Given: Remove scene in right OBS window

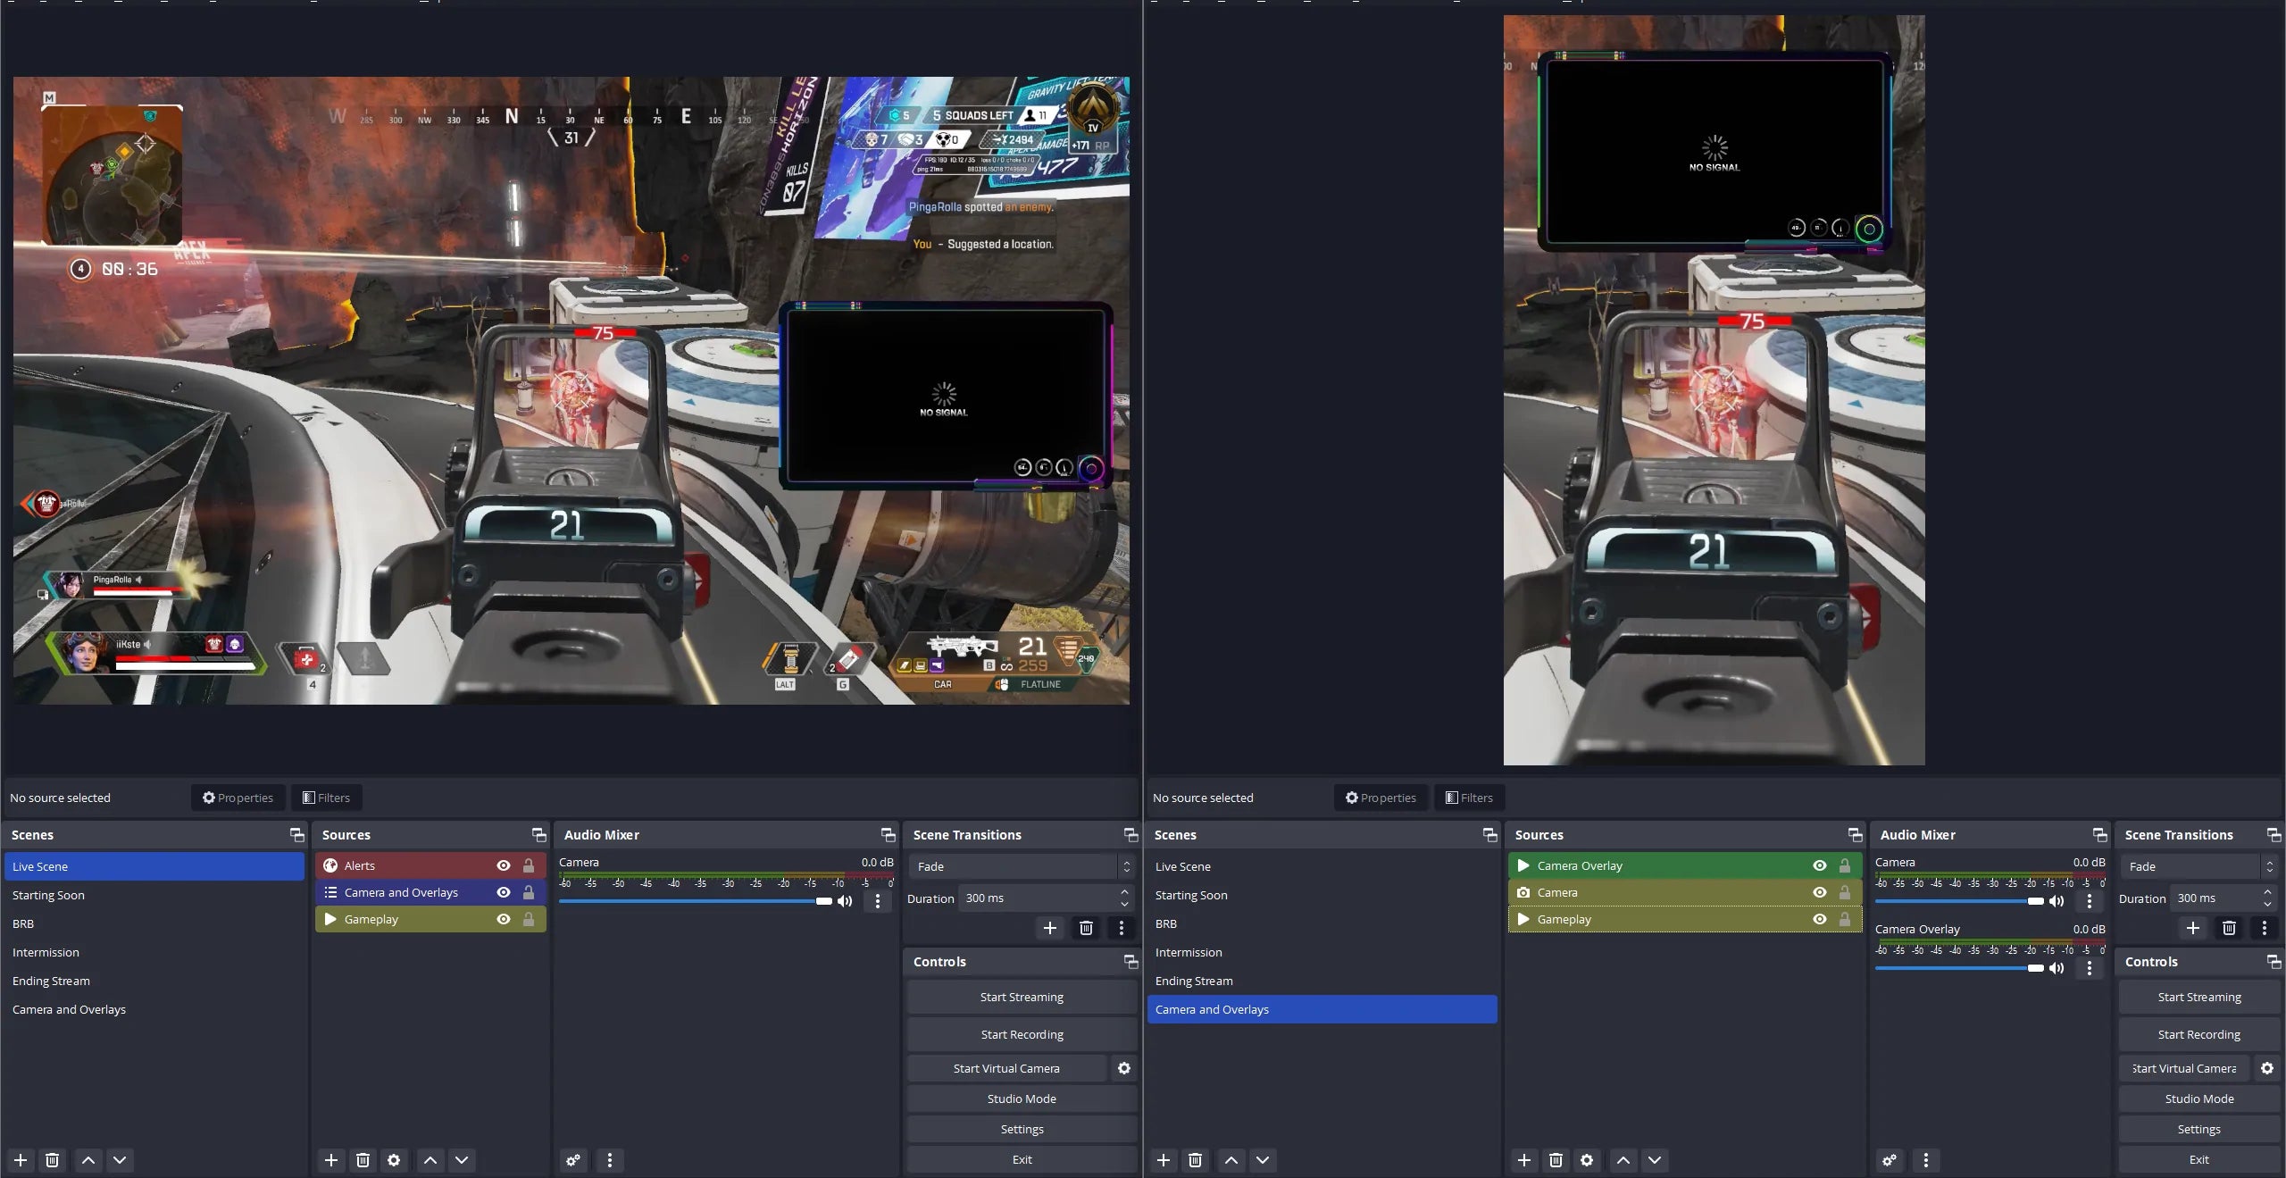Looking at the screenshot, I should coord(1195,1160).
